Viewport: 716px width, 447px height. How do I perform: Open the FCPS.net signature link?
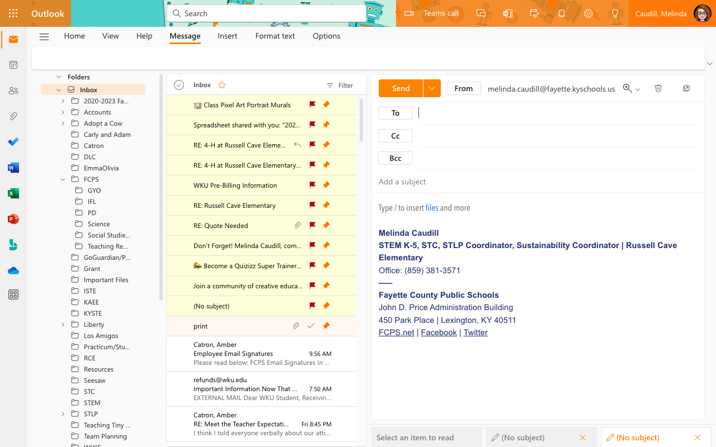pos(397,332)
